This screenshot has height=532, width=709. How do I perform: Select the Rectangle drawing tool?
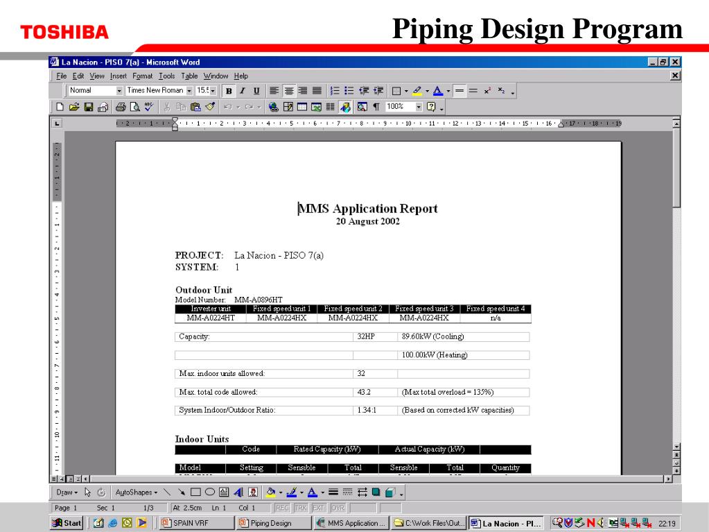195,492
